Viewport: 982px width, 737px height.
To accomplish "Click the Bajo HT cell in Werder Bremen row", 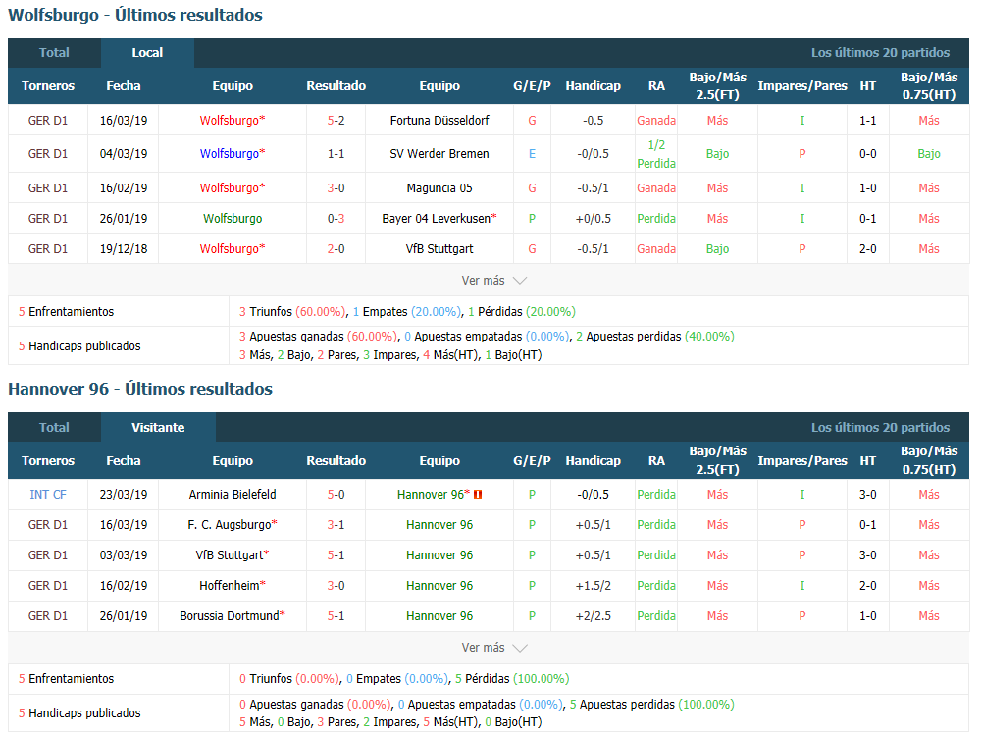I will [929, 153].
